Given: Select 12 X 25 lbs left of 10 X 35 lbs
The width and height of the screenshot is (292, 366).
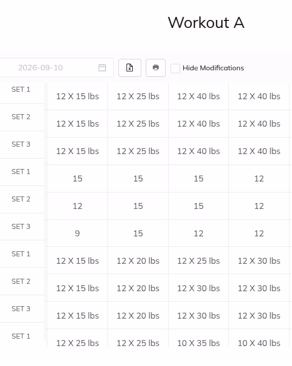Looking at the screenshot, I should tap(138, 343).
